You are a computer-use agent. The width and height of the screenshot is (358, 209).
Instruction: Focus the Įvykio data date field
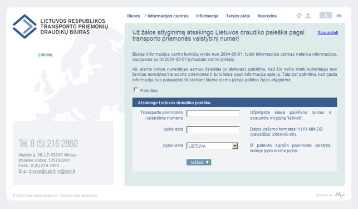point(213,130)
